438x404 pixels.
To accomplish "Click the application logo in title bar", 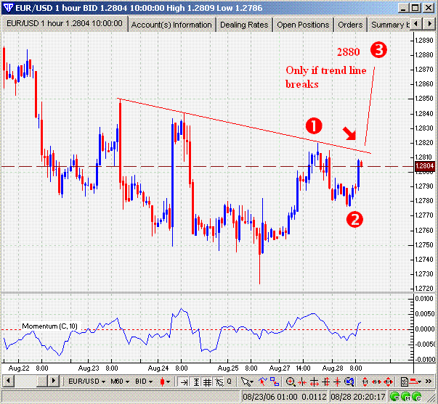I will click(8, 7).
